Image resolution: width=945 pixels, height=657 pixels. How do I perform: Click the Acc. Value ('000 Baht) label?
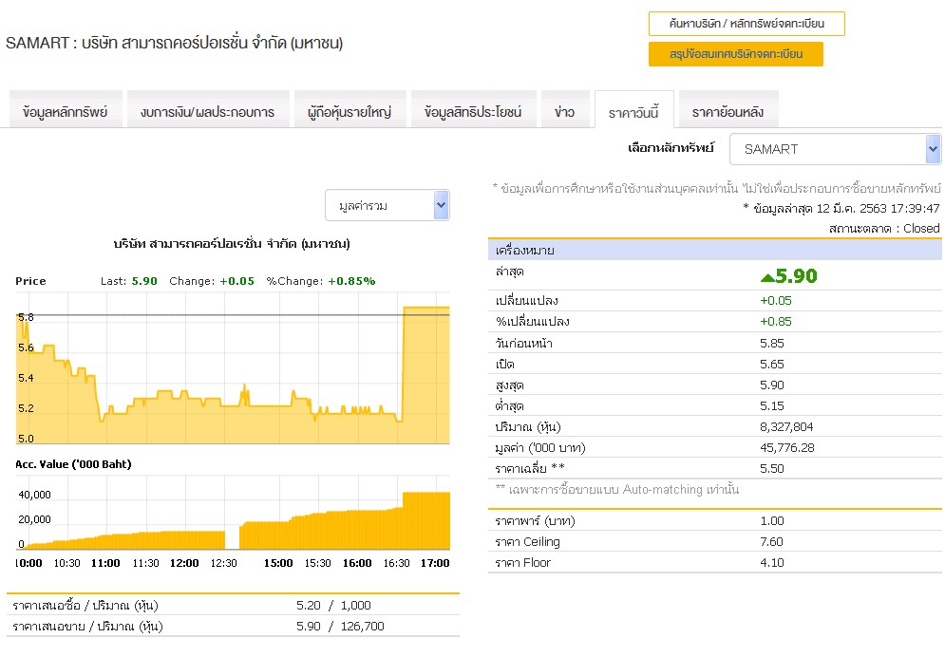tap(73, 464)
